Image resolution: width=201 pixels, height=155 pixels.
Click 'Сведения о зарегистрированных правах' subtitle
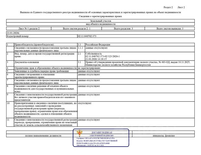100,17
